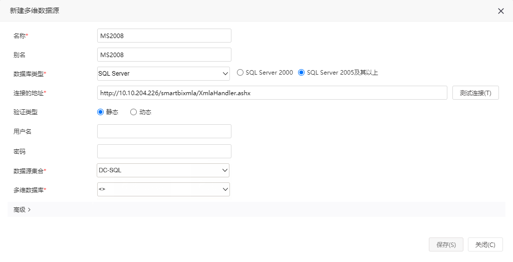Close the 新建多维数据源 dialog with X icon
The height and width of the screenshot is (262, 513).
[500, 11]
